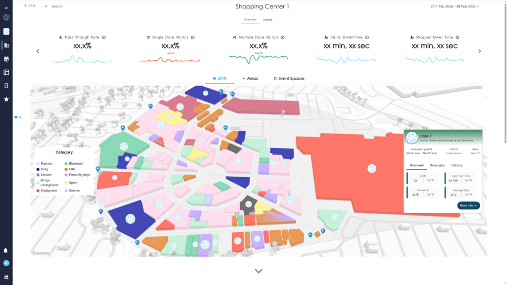Click info icon beside Pass Through Rate
507x285 pixels.
pyautogui.click(x=104, y=38)
